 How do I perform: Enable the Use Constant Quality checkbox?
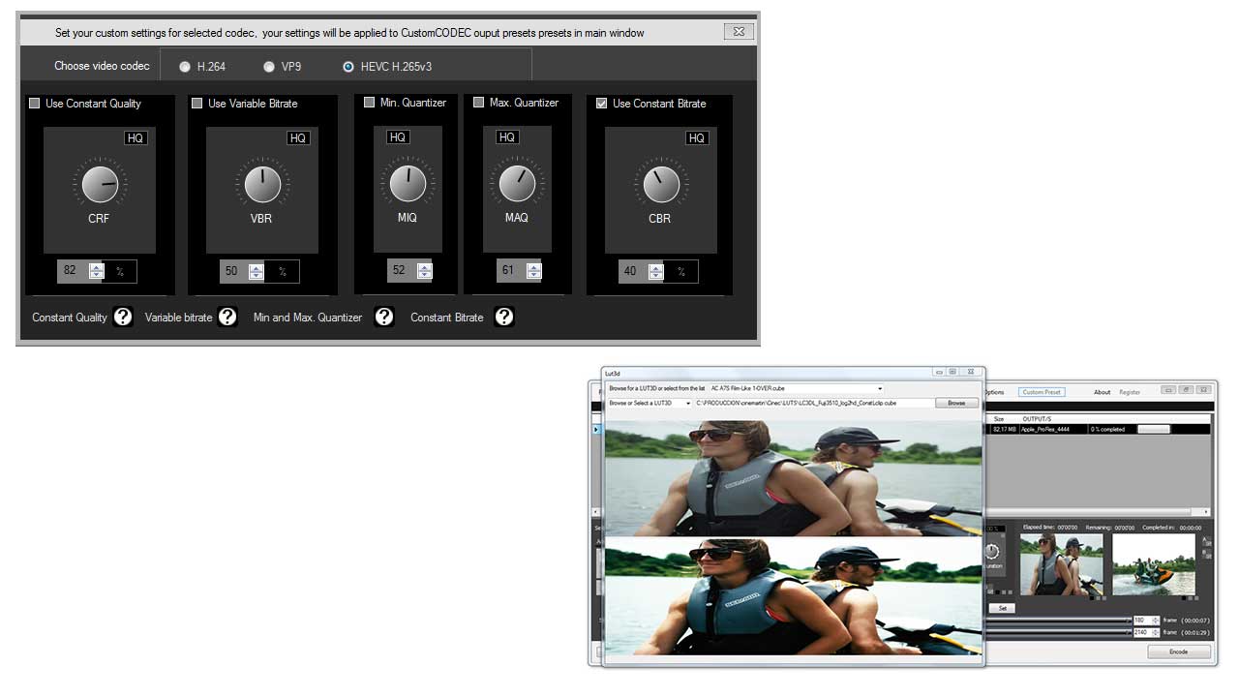[35, 104]
